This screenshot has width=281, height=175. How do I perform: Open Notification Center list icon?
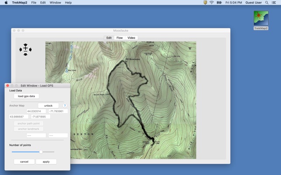(x=274, y=3)
